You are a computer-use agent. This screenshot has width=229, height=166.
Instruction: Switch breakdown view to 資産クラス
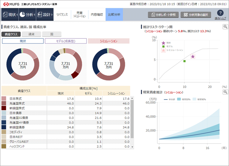11,34
